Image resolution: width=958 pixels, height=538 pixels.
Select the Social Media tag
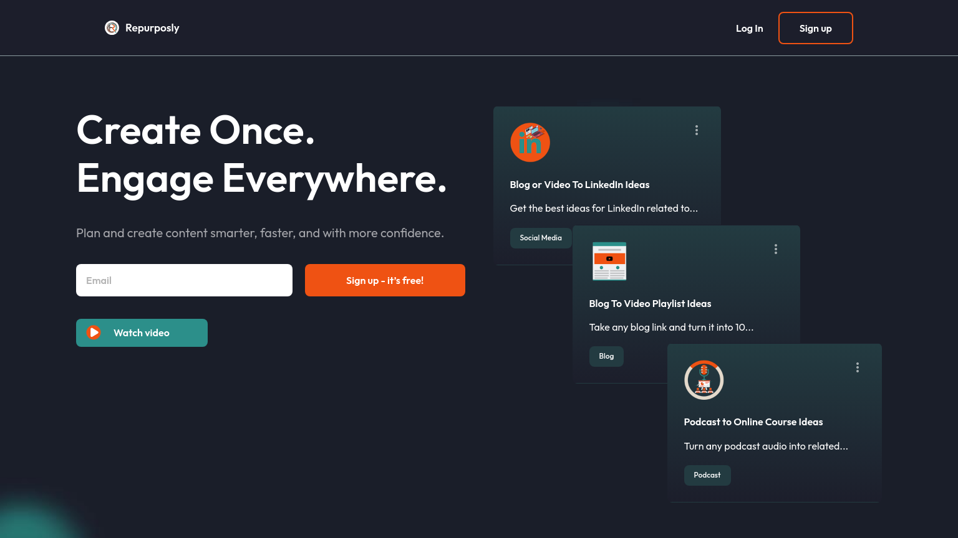(x=540, y=238)
